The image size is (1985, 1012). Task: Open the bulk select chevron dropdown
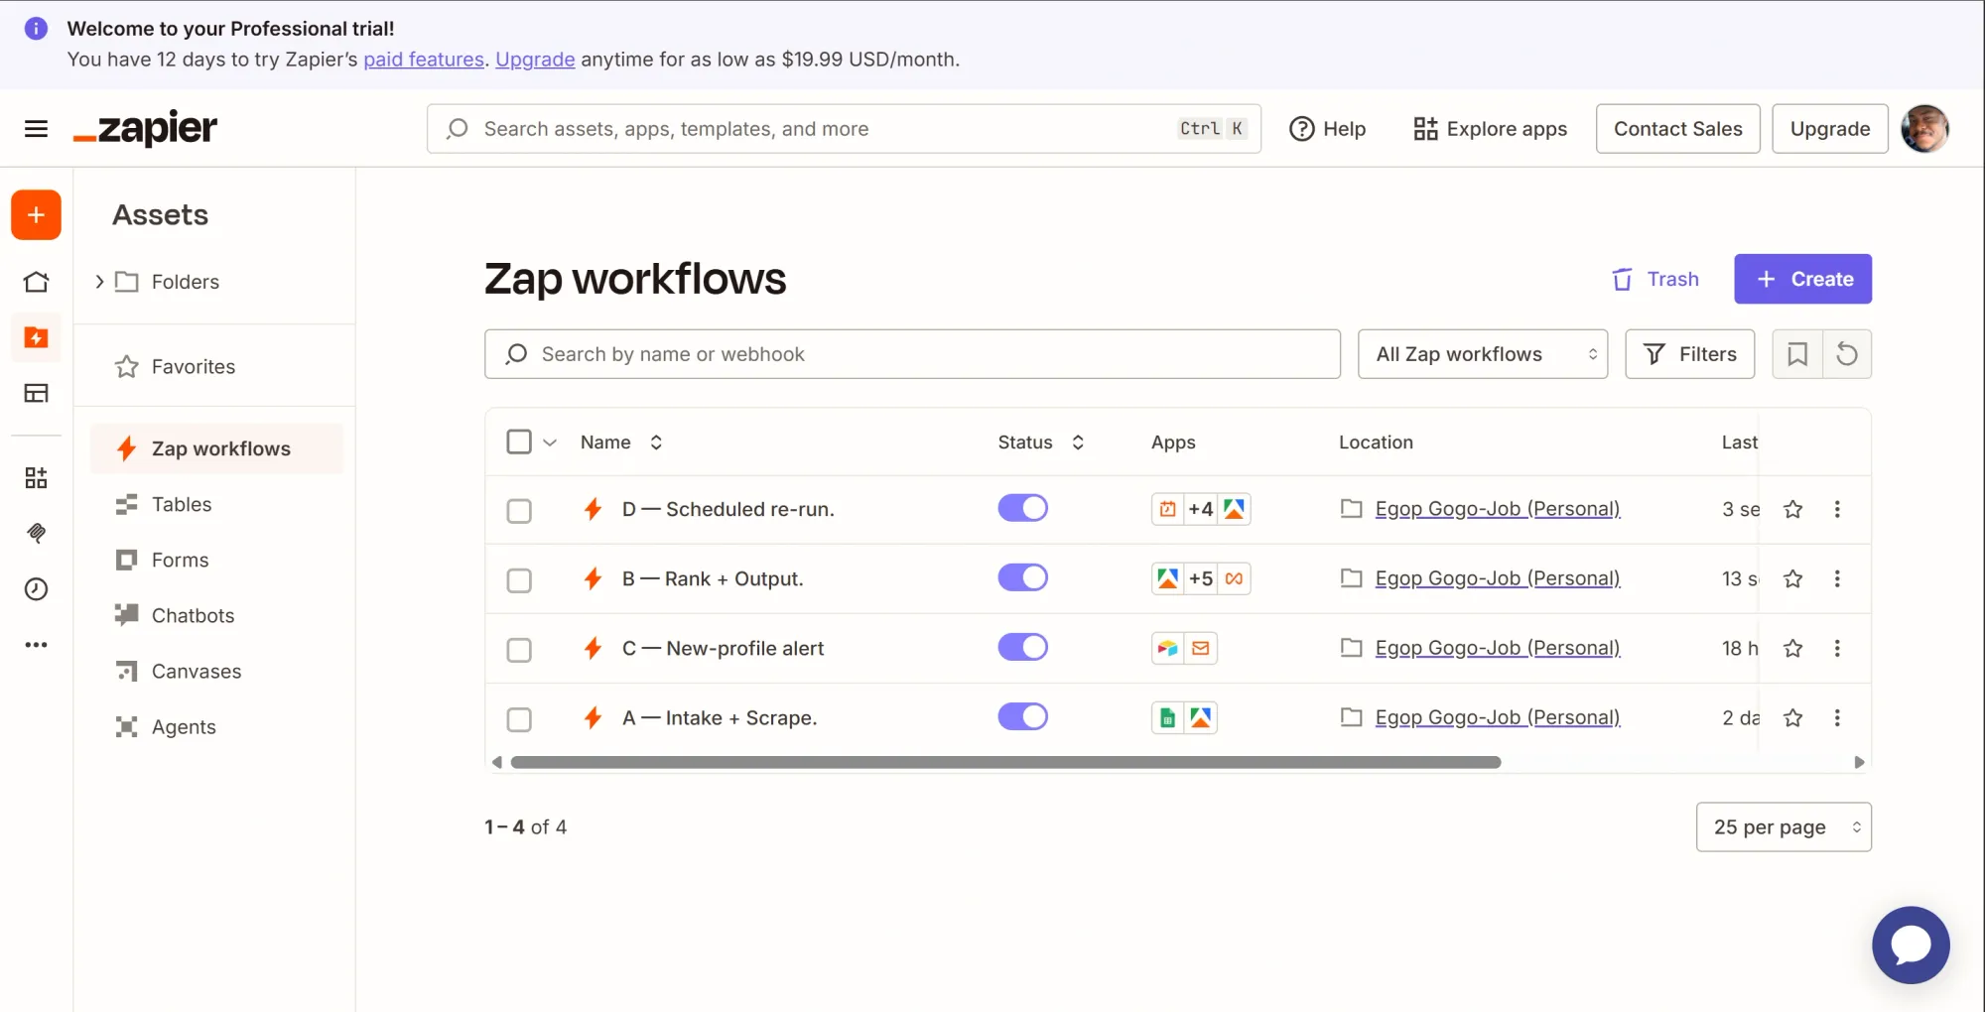tap(550, 443)
